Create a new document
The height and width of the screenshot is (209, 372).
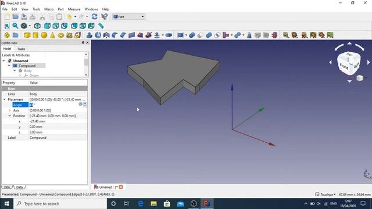pyautogui.click(x=7, y=17)
